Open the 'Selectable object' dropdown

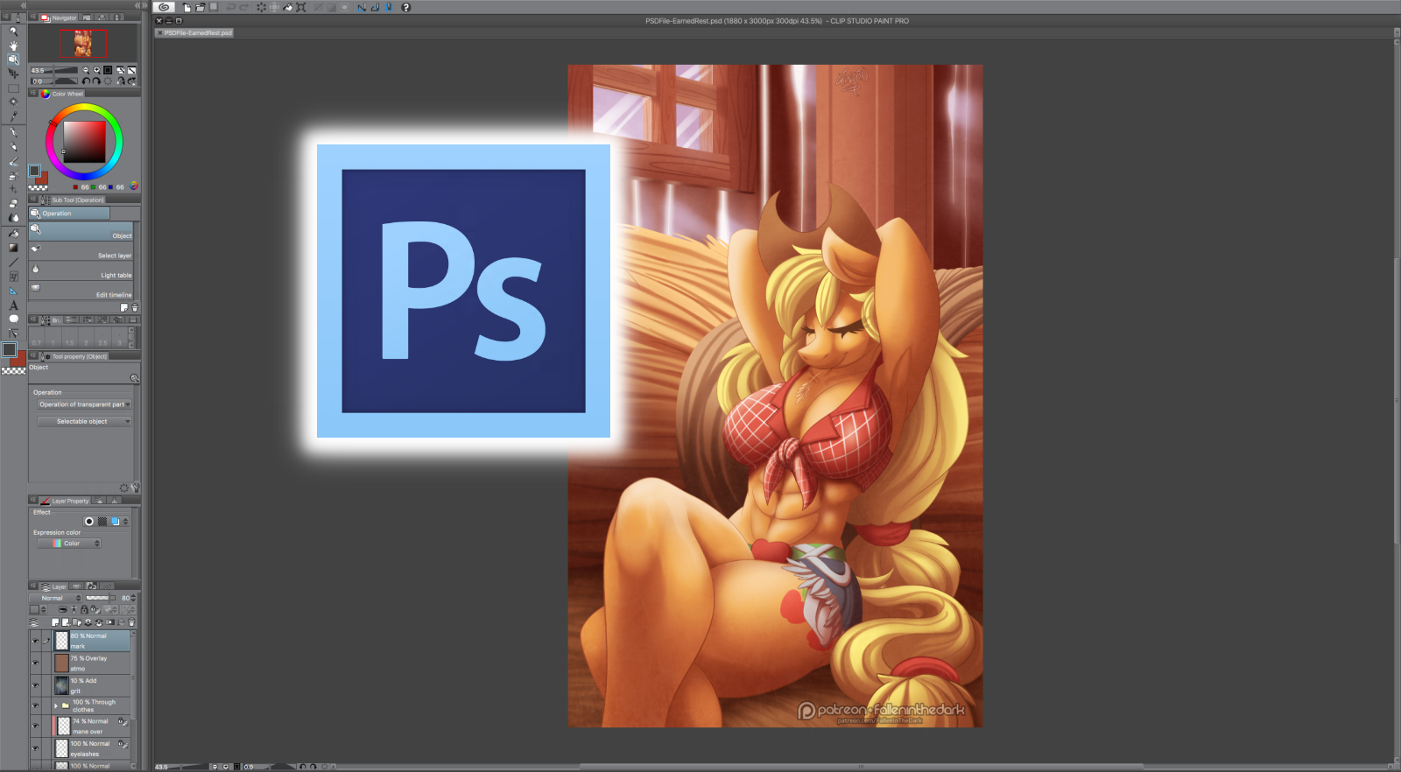coord(84,422)
